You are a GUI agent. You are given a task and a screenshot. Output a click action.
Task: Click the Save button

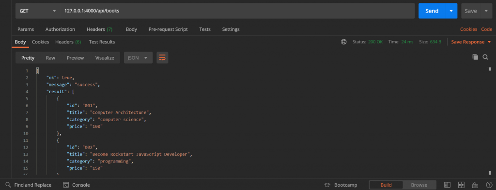point(471,11)
